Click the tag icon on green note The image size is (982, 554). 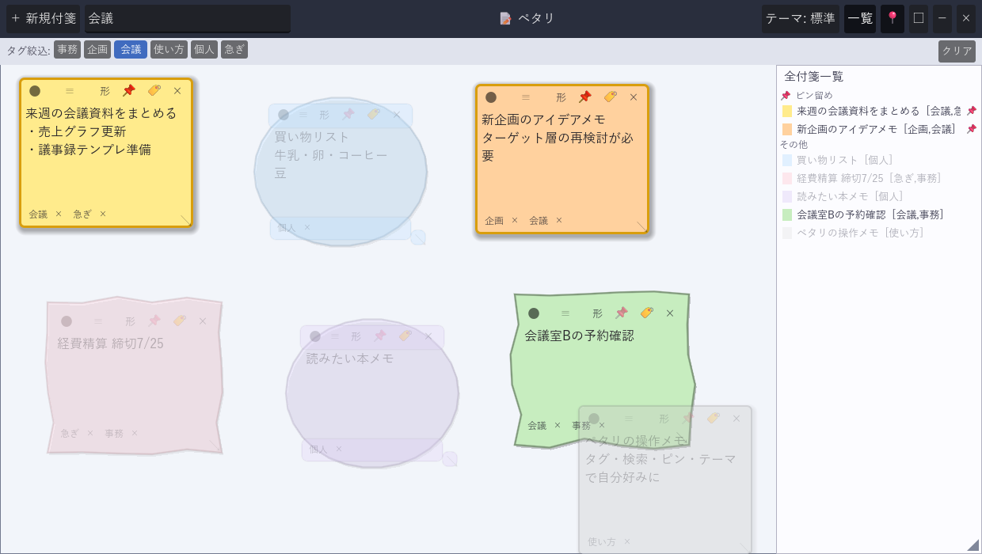pos(647,313)
